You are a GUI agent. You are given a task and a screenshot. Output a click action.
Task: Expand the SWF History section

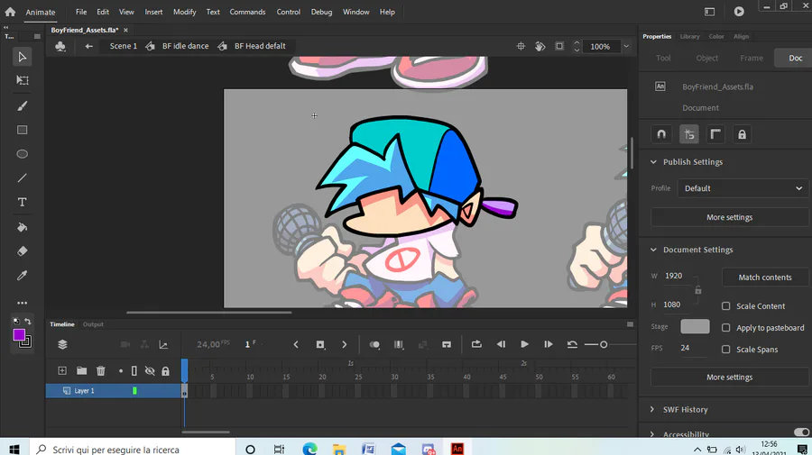652,409
